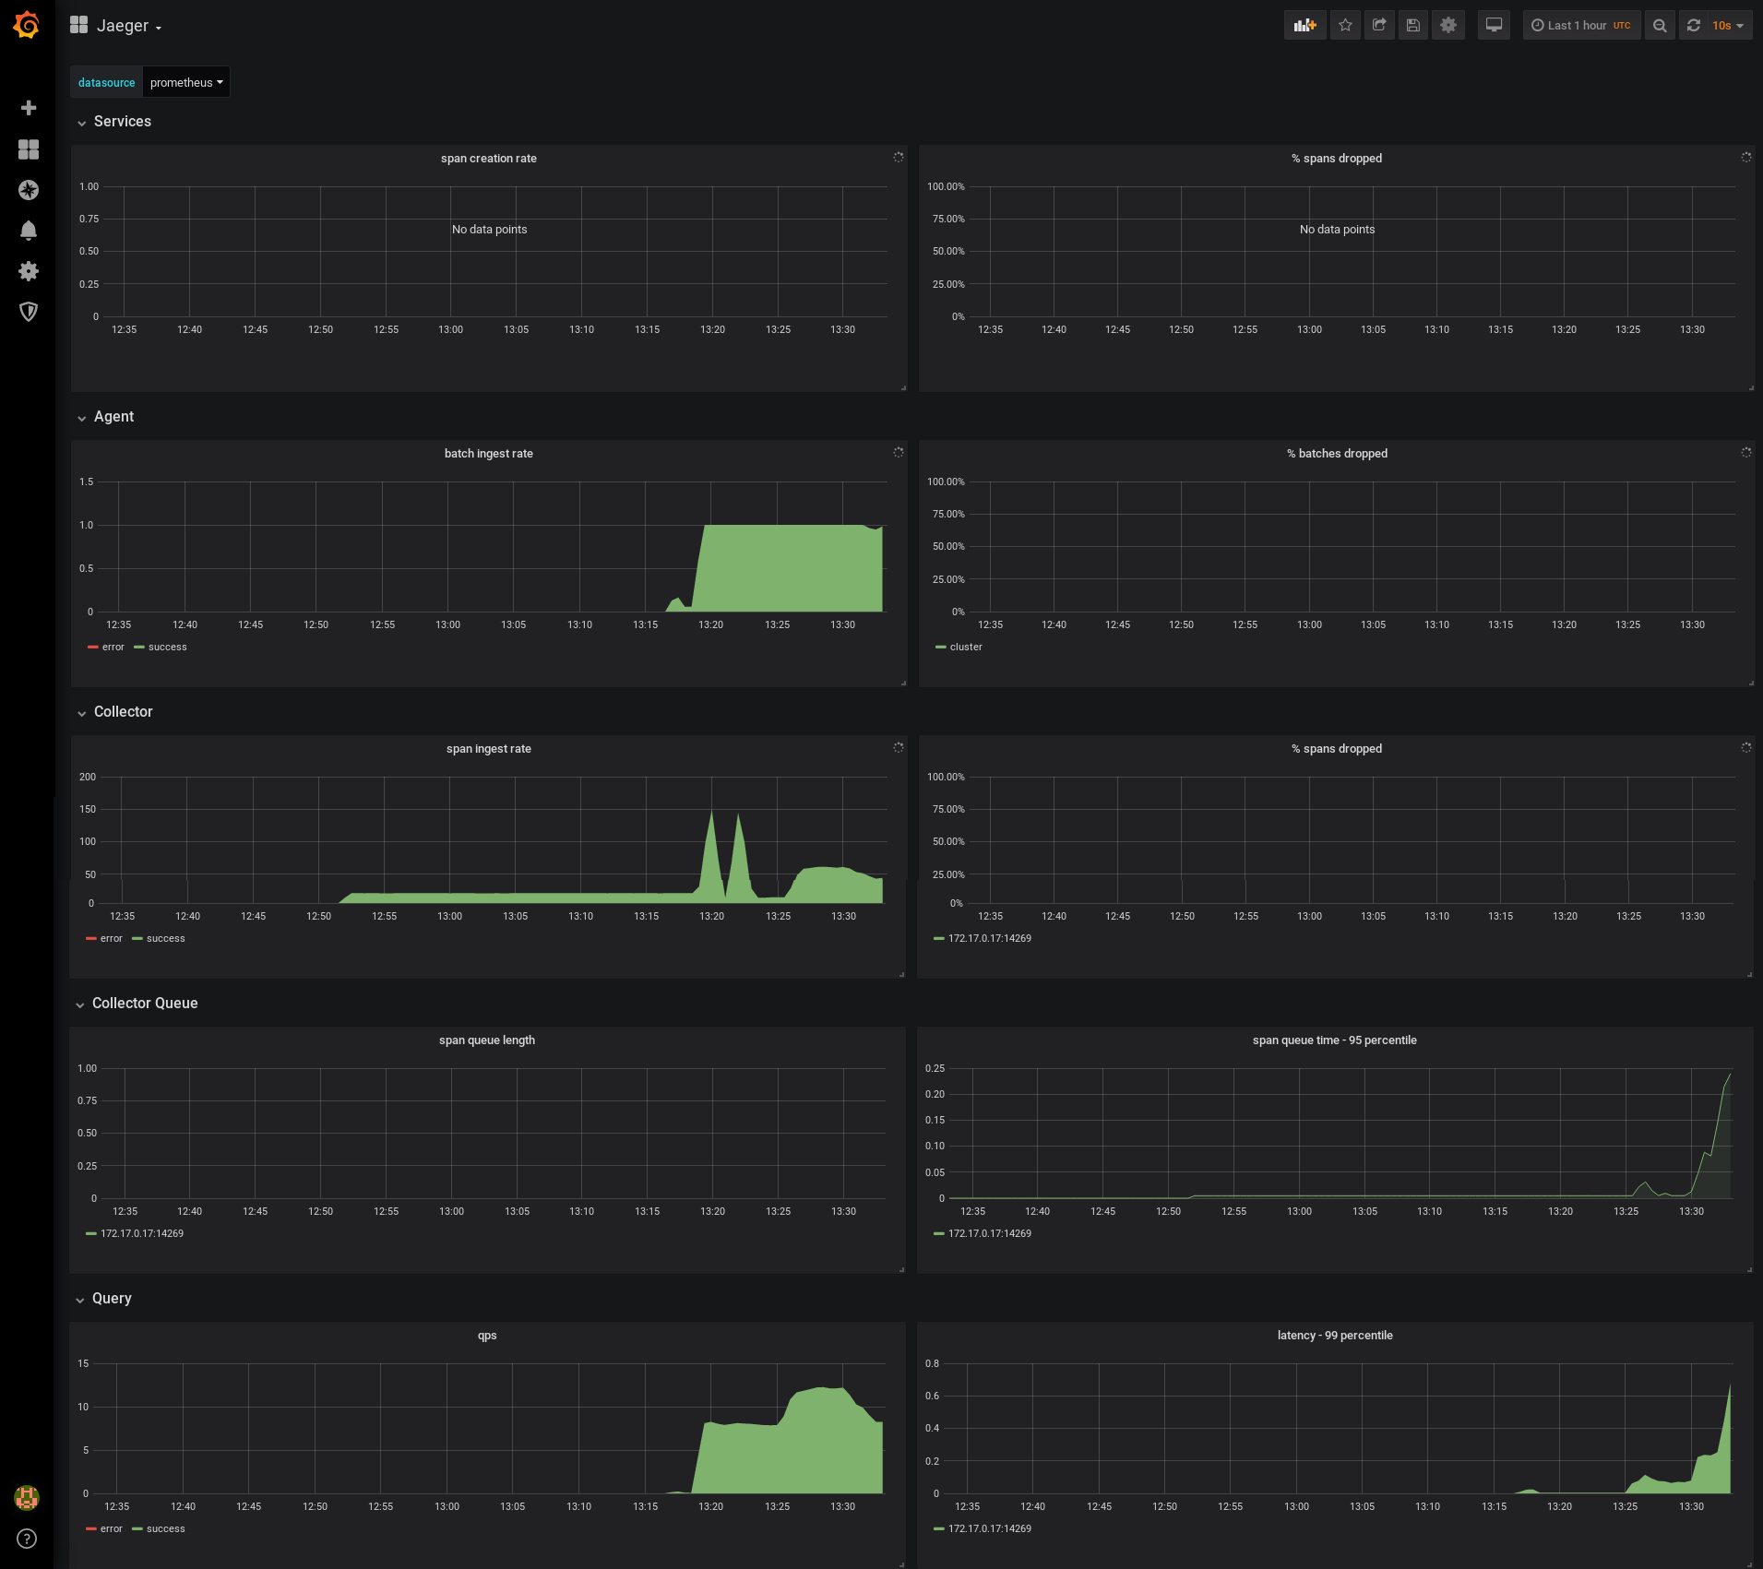Open the Dashboards icon in sidebar
Screen dimensions: 1763x1569
[x=29, y=149]
